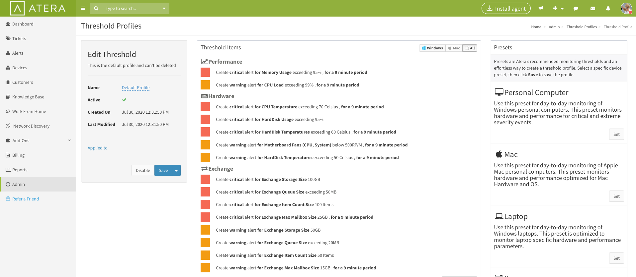Click red swatch for CPU Temperature alert
636x277 pixels.
pos(205,107)
